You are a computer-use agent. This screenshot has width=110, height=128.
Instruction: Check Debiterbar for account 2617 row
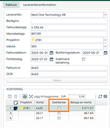[x=59, y=118]
